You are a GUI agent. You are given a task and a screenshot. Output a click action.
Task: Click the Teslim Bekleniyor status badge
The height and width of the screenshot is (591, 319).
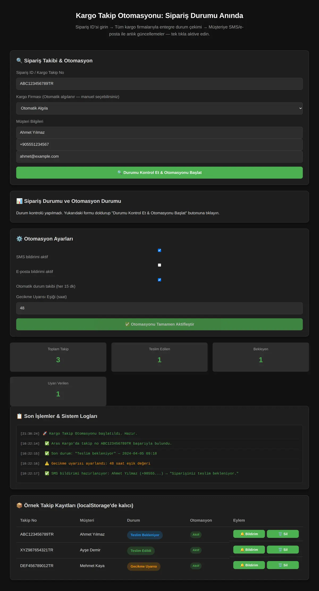click(145, 535)
